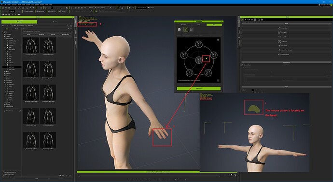The height and width of the screenshot is (182, 333).
Task: Click center node of ActorMIXER wheel
Action: pyautogui.click(x=198, y=60)
